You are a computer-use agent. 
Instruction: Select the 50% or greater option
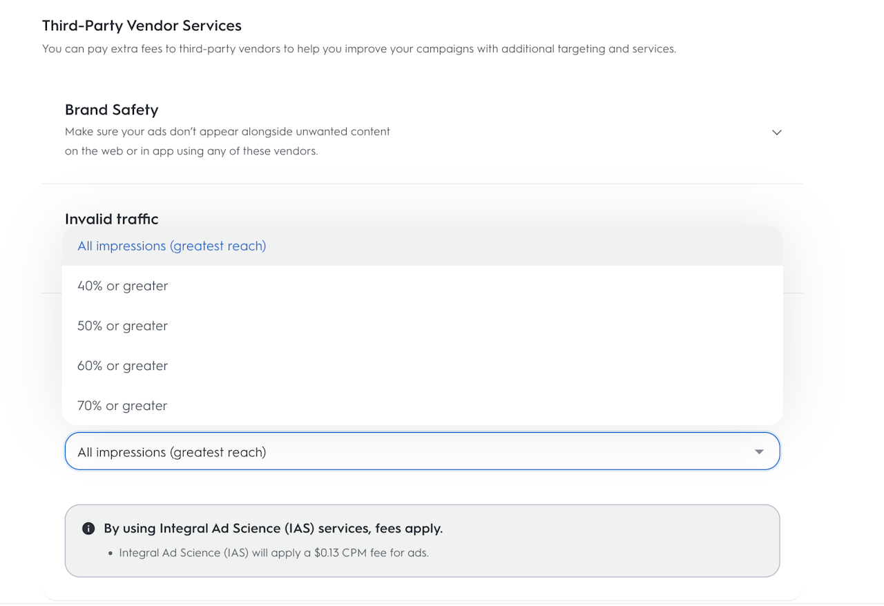[123, 326]
